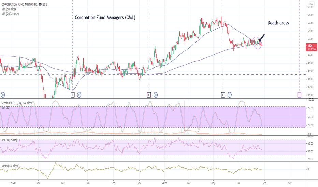Click the 25.00 level on the Stoch RSI scale
Viewport: 318px width, 187px height.
coord(310,125)
